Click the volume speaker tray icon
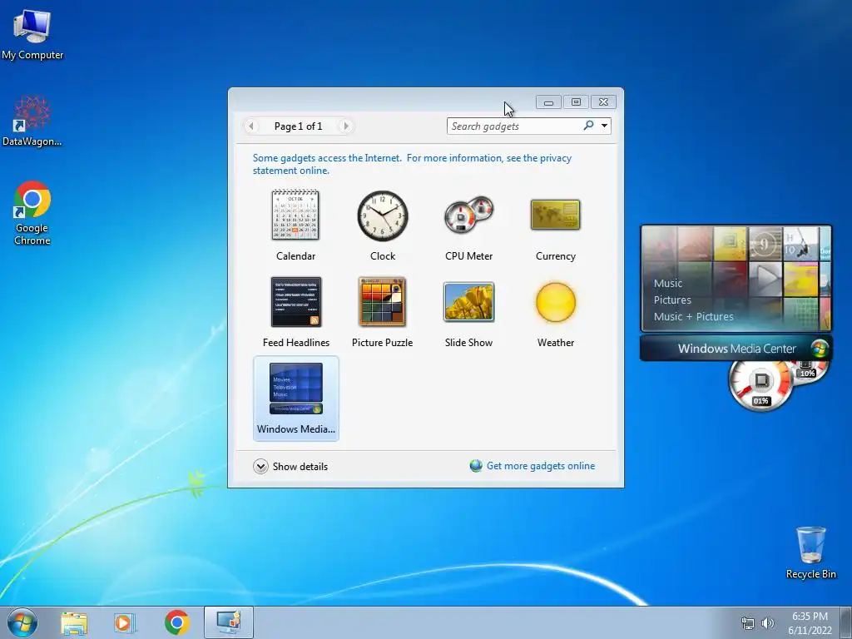 pos(768,623)
